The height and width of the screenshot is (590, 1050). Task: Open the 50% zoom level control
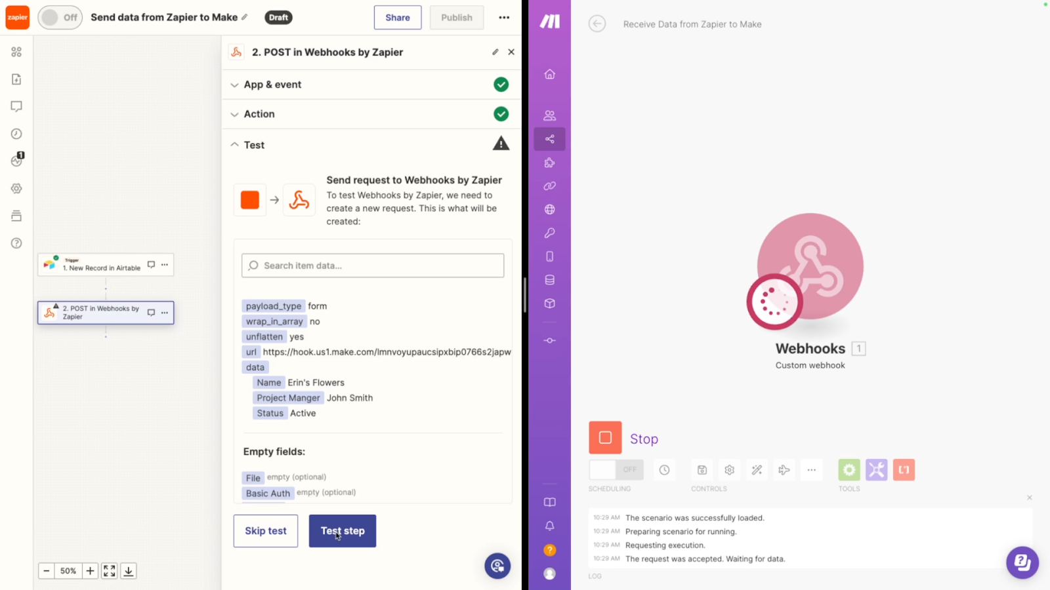(68, 571)
